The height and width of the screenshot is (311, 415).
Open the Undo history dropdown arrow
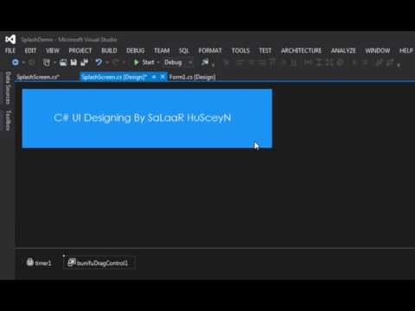107,62
